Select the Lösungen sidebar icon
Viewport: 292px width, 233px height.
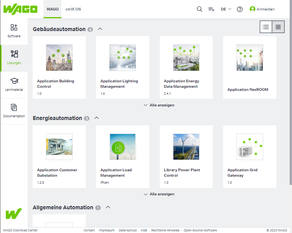(x=14, y=54)
